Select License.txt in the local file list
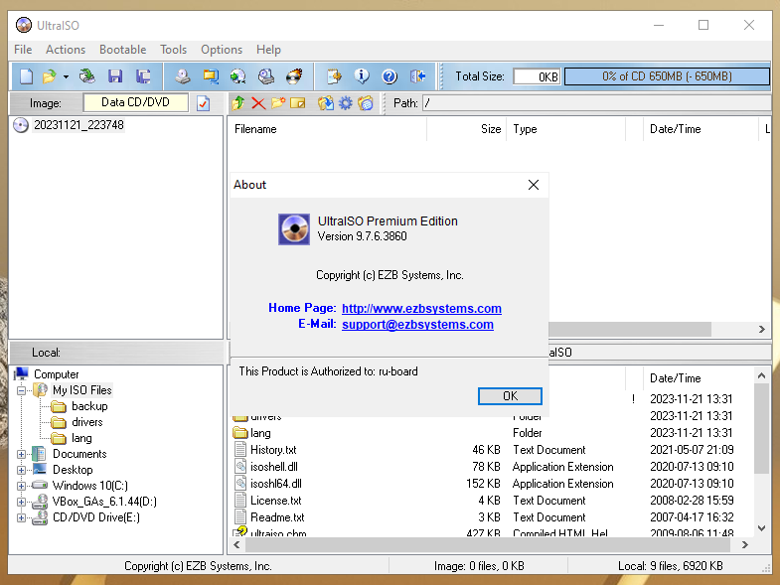The height and width of the screenshot is (585, 780). click(x=275, y=501)
